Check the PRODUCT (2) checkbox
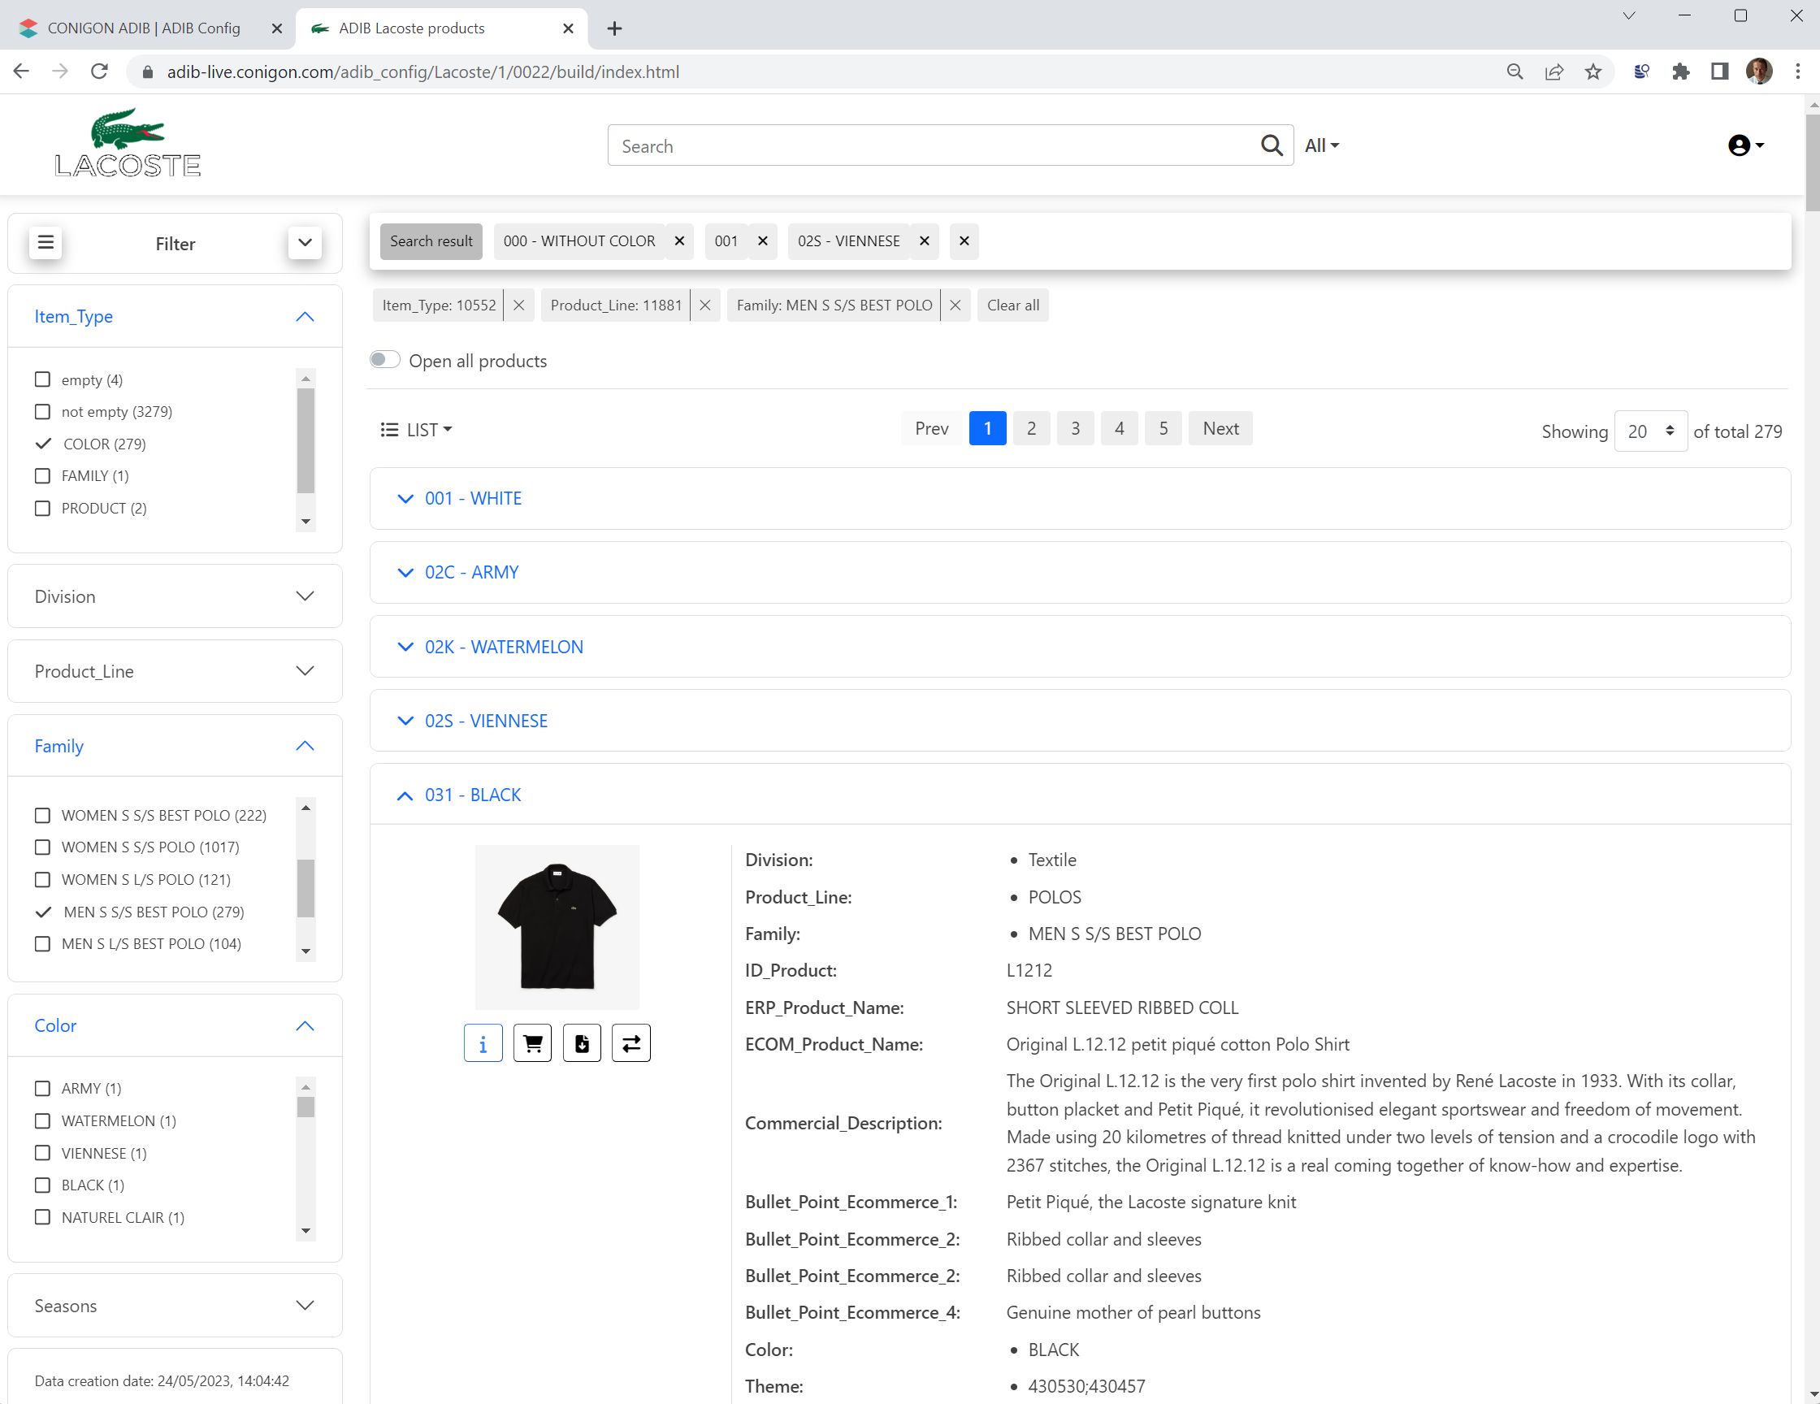1820x1404 pixels. 42,509
